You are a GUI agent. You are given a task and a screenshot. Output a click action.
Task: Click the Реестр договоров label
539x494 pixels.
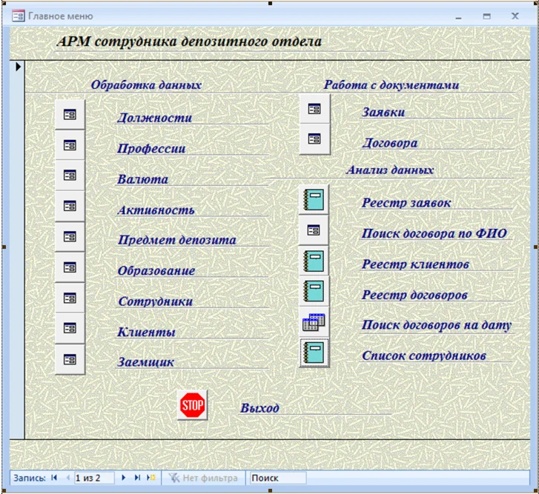(414, 295)
